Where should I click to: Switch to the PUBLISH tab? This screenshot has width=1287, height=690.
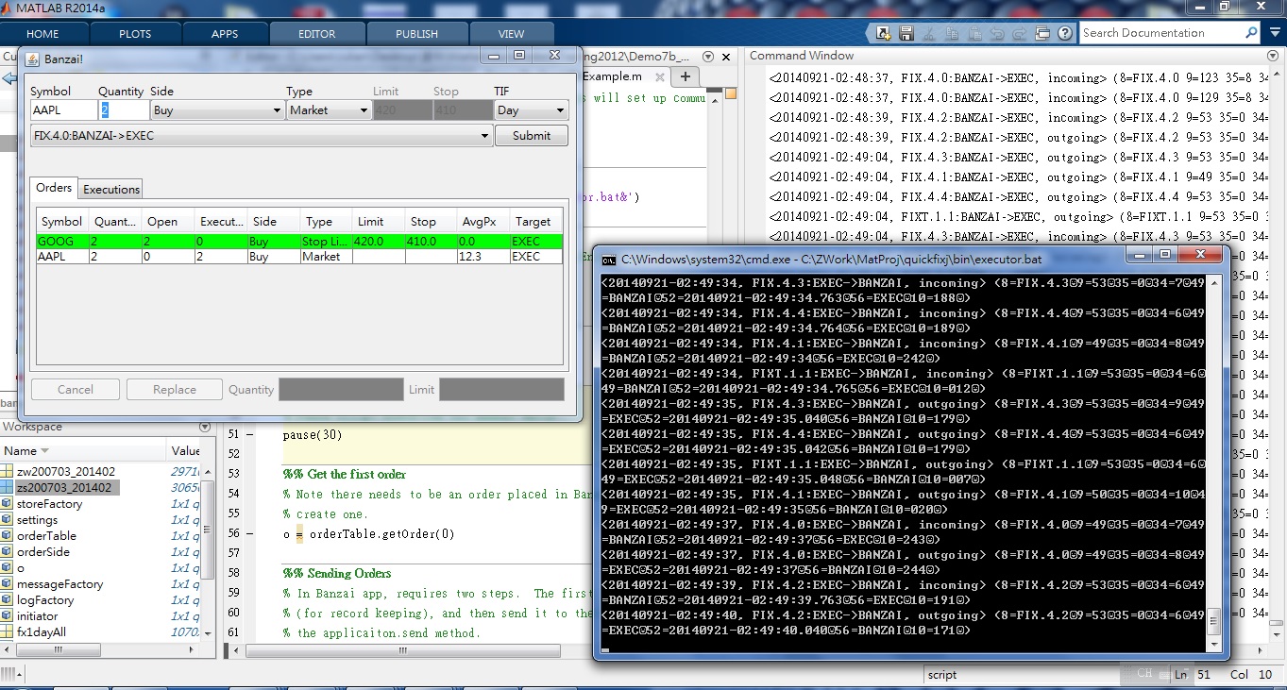(416, 34)
